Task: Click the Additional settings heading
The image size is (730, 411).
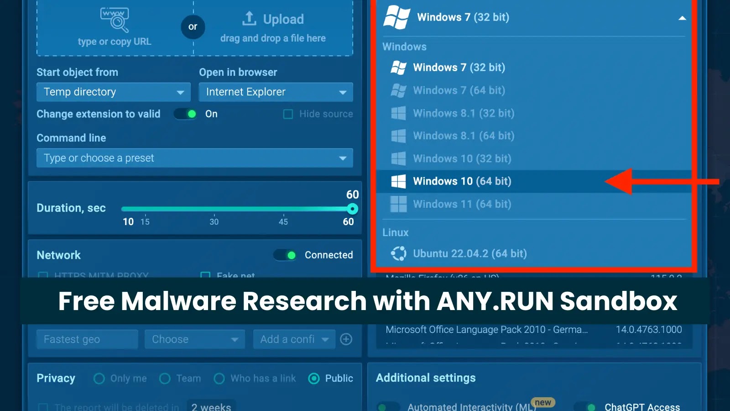Action: coord(426,378)
